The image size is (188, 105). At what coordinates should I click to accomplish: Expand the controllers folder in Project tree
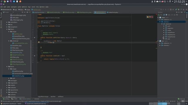click(7, 22)
